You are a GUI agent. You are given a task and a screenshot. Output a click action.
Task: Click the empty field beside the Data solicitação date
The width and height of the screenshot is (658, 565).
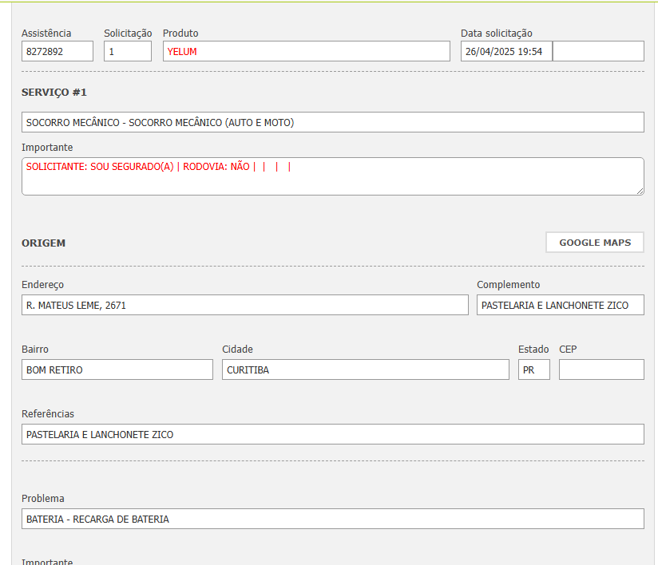pos(598,52)
